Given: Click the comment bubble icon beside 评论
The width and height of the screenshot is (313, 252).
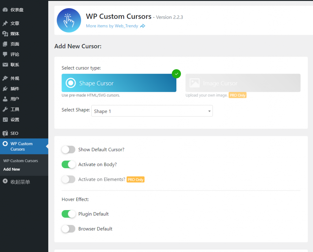Looking at the screenshot, I should (x=5, y=54).
